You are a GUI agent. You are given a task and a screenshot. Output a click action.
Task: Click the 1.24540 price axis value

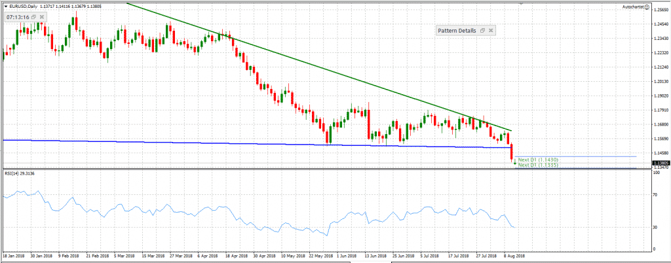pyautogui.click(x=661, y=26)
